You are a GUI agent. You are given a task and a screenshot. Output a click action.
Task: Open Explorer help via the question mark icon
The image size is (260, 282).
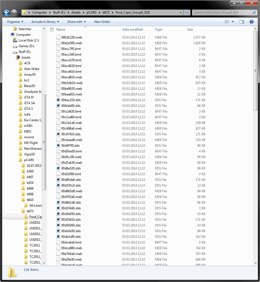tap(251, 22)
